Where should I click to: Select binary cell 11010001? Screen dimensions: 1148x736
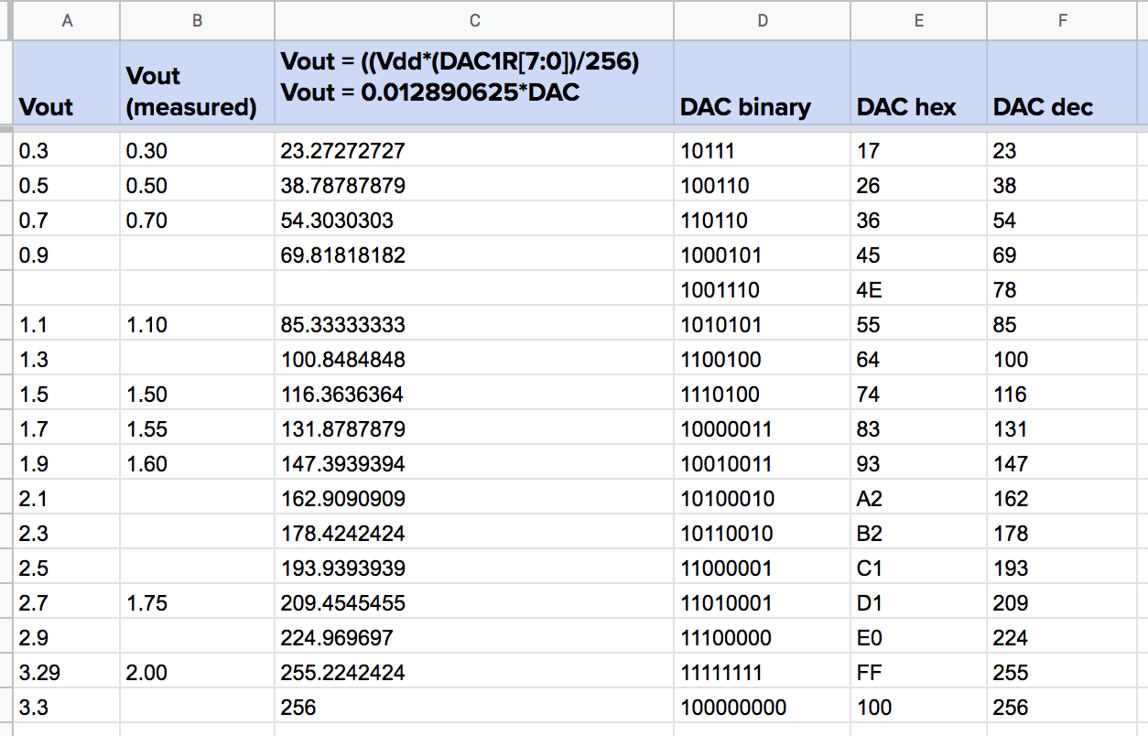pyautogui.click(x=763, y=603)
